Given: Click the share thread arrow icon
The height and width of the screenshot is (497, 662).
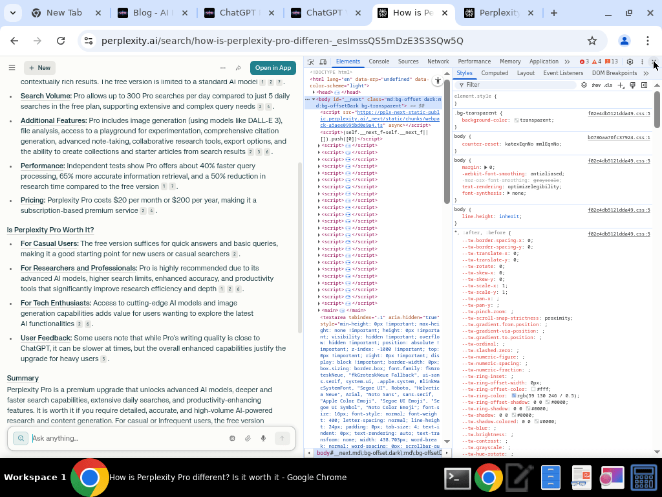Looking at the screenshot, I should (x=239, y=67).
